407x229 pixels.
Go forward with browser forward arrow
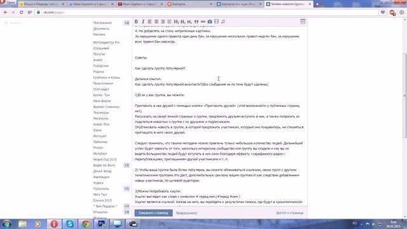[x=13, y=12]
